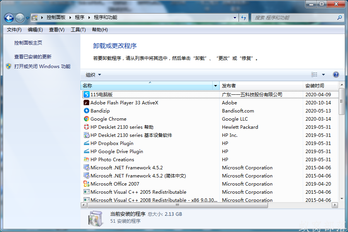This screenshot has height=232, width=348.
Task: Click the Control Panel icon in address bar
Action: [x=35, y=17]
